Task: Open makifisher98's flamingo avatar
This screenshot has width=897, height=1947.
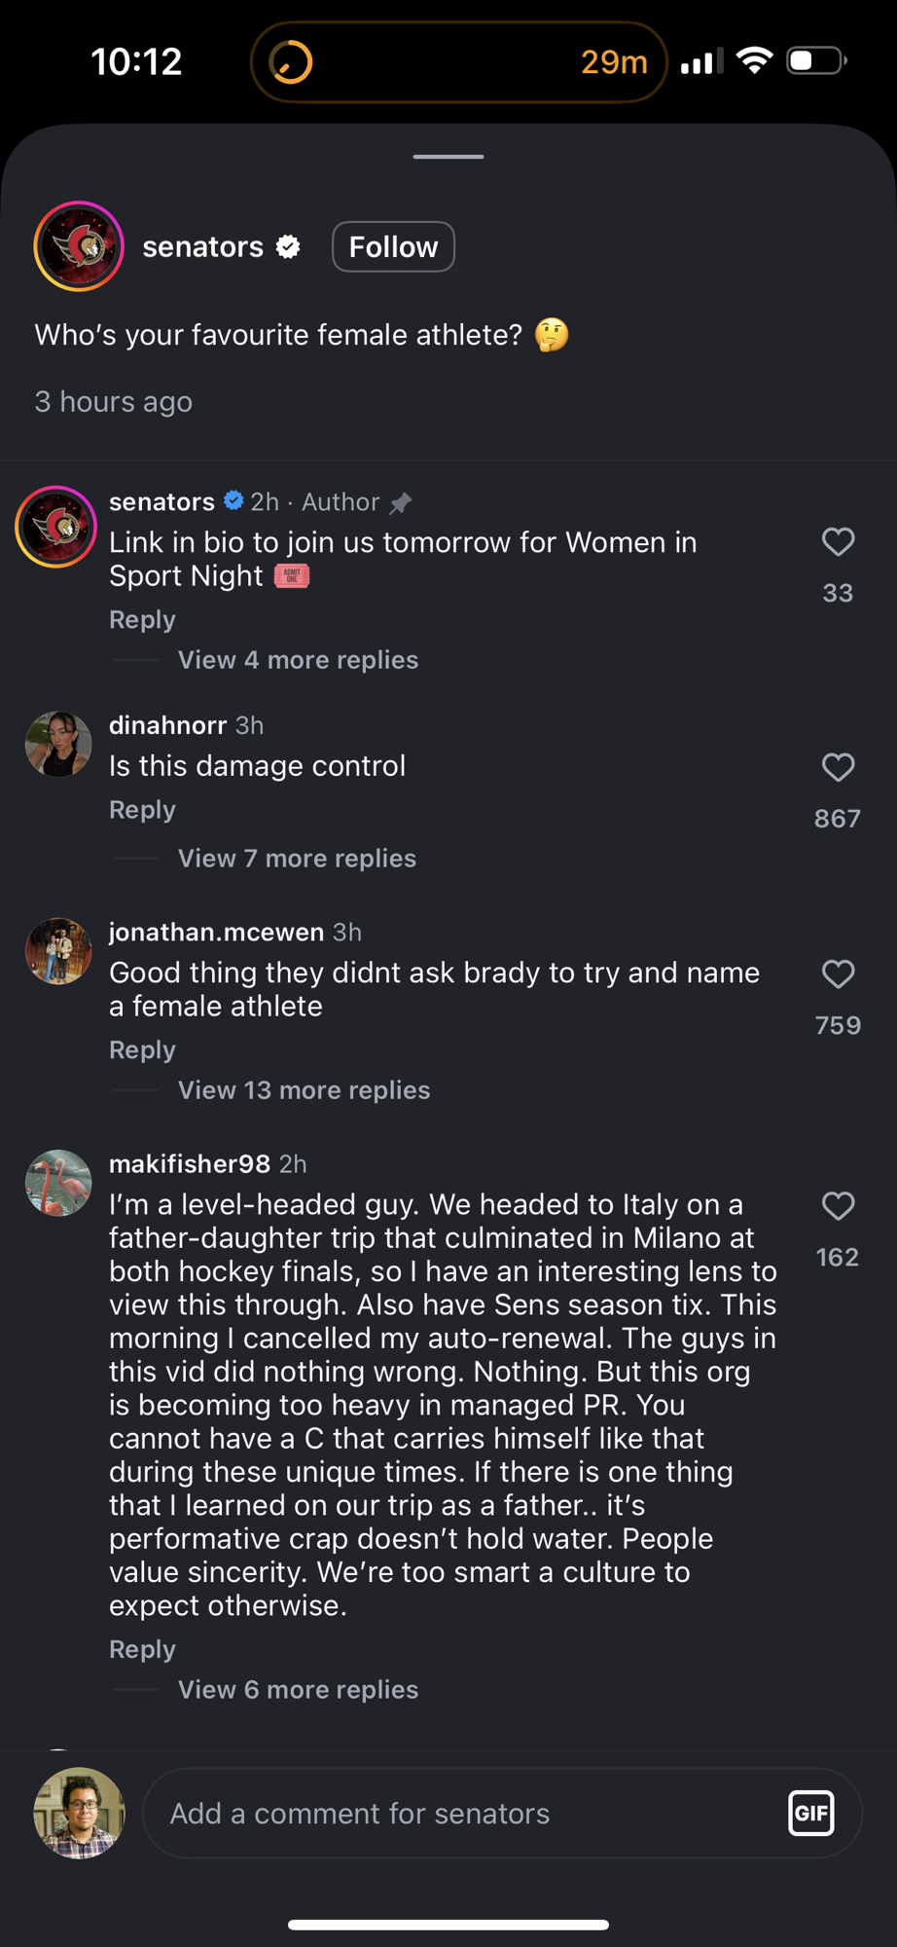Action: (58, 1183)
